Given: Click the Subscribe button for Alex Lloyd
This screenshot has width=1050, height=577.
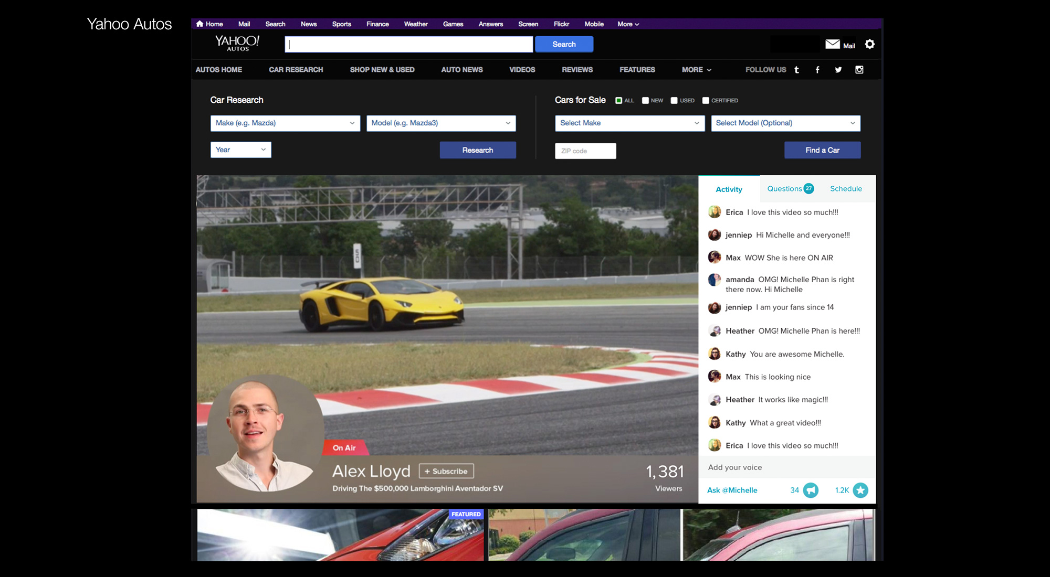Looking at the screenshot, I should 446,471.
